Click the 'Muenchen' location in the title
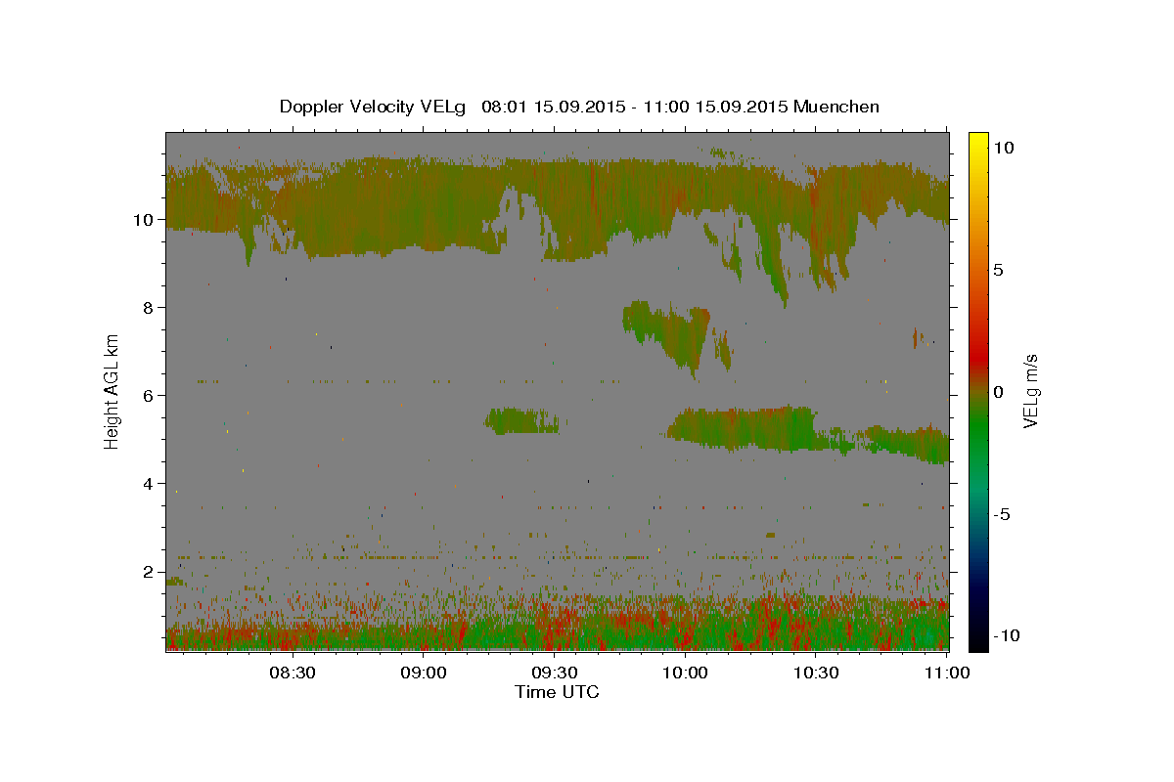1174x782 pixels. point(836,107)
